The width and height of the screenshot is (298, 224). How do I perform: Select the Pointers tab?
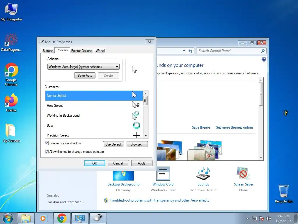coord(62,50)
